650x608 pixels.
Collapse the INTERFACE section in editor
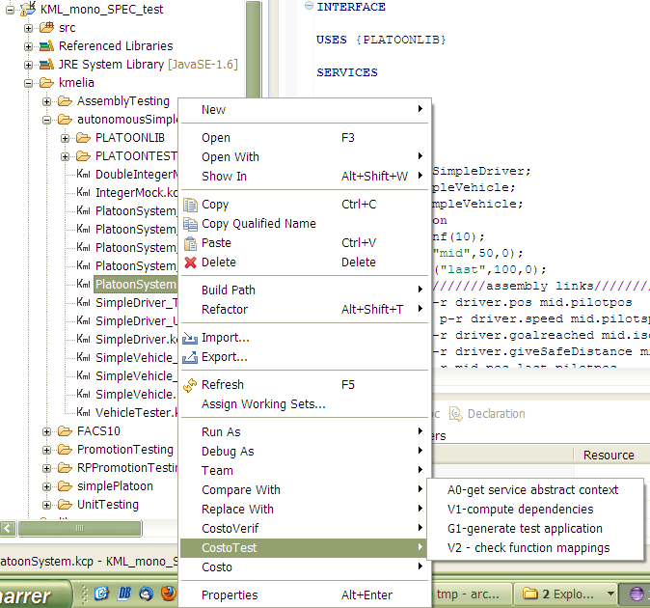click(308, 7)
